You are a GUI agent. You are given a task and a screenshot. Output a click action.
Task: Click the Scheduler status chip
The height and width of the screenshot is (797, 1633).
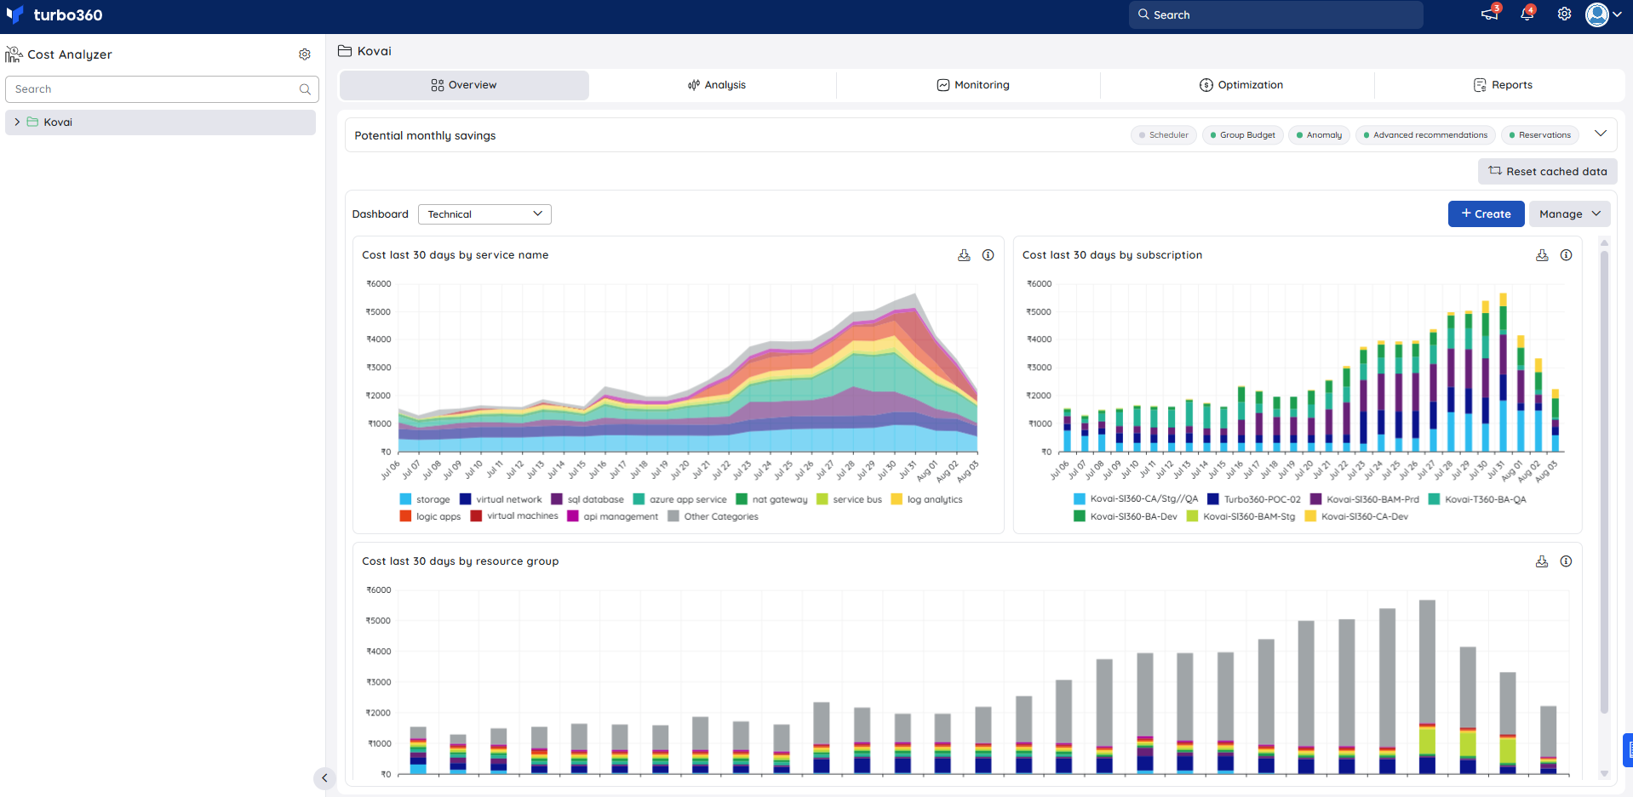[x=1164, y=135]
